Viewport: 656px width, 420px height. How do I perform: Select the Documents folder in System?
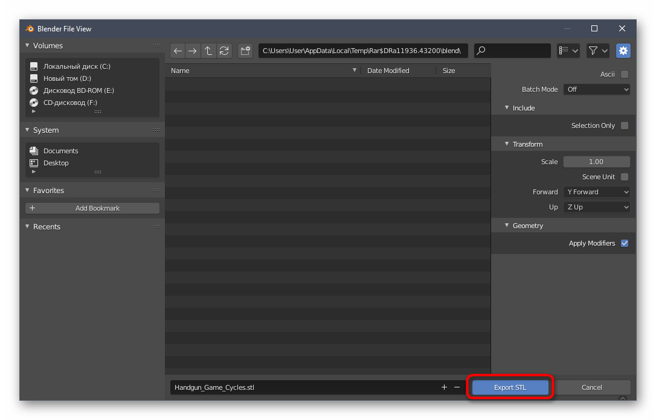pos(60,151)
